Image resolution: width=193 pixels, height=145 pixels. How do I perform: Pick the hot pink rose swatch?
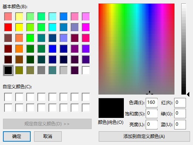click(86, 38)
